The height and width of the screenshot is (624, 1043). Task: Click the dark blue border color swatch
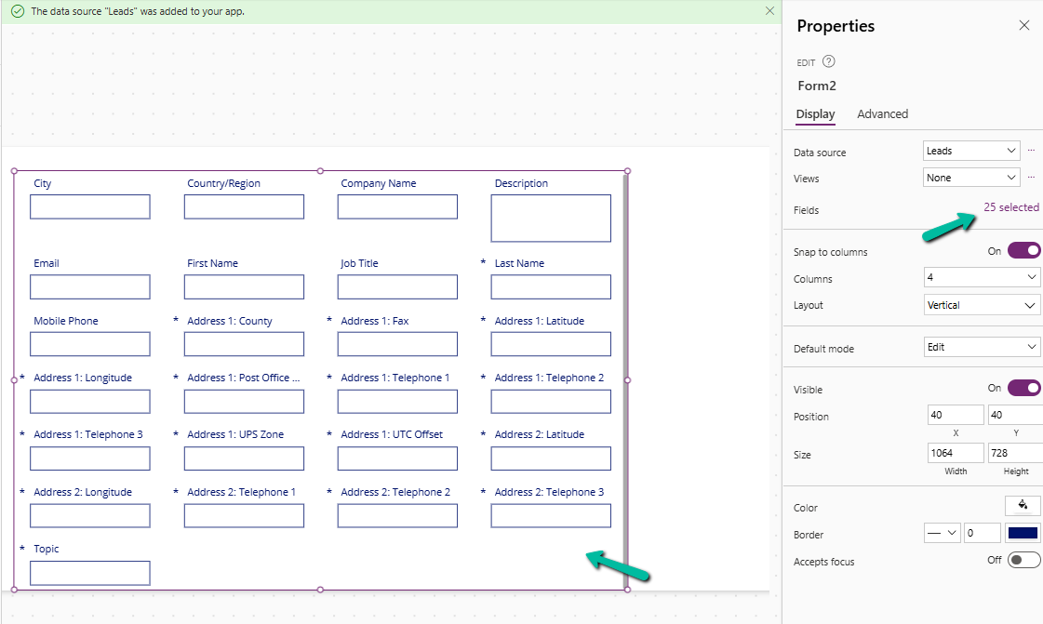point(1023,533)
